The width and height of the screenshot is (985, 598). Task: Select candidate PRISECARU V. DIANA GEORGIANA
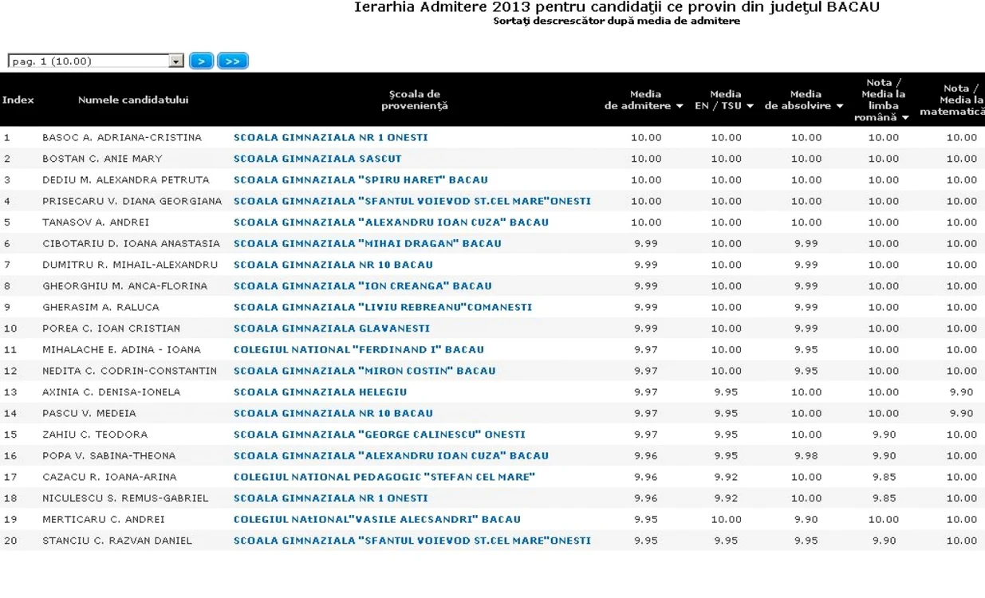click(x=132, y=201)
